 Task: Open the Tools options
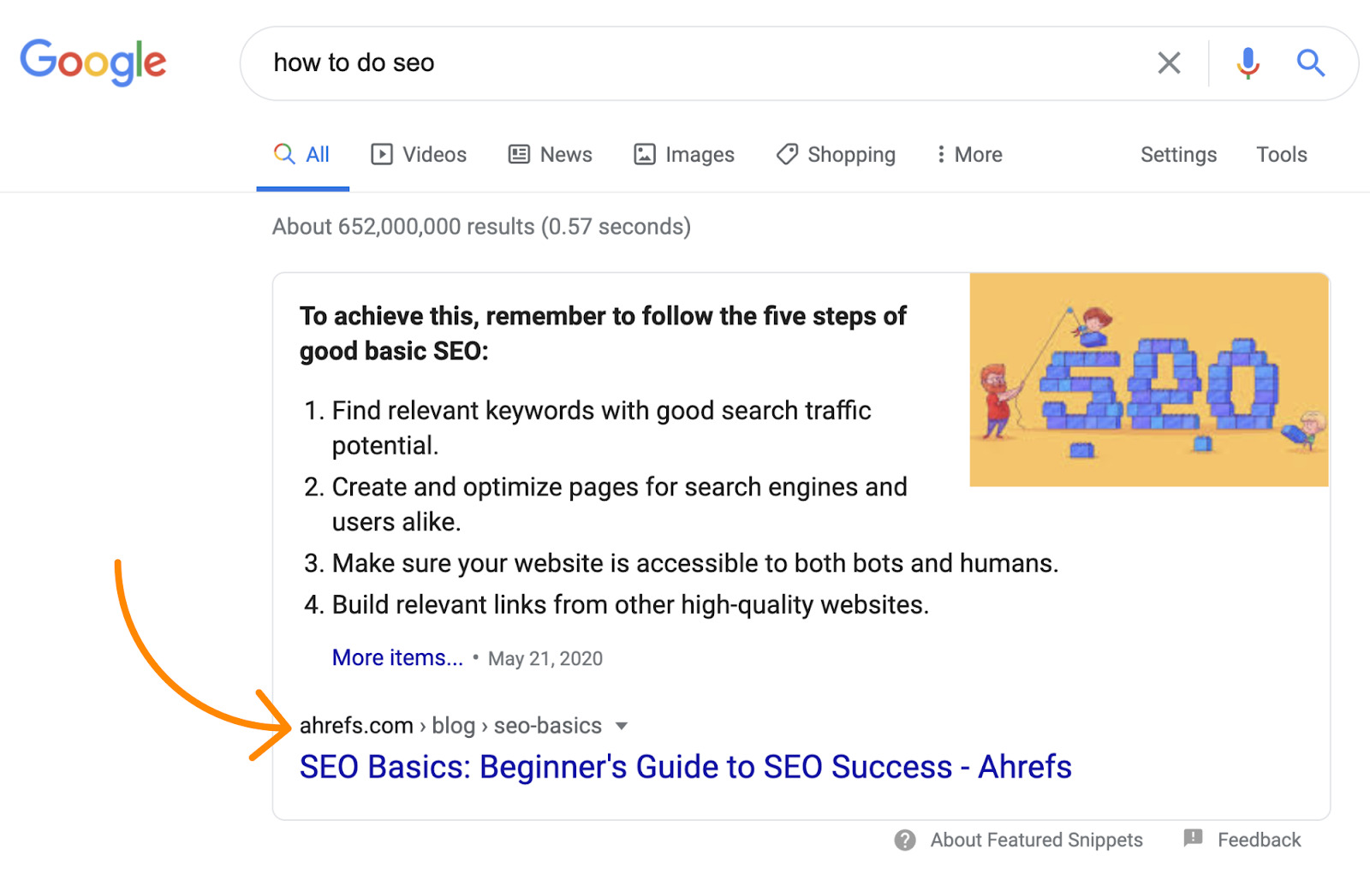1281,154
